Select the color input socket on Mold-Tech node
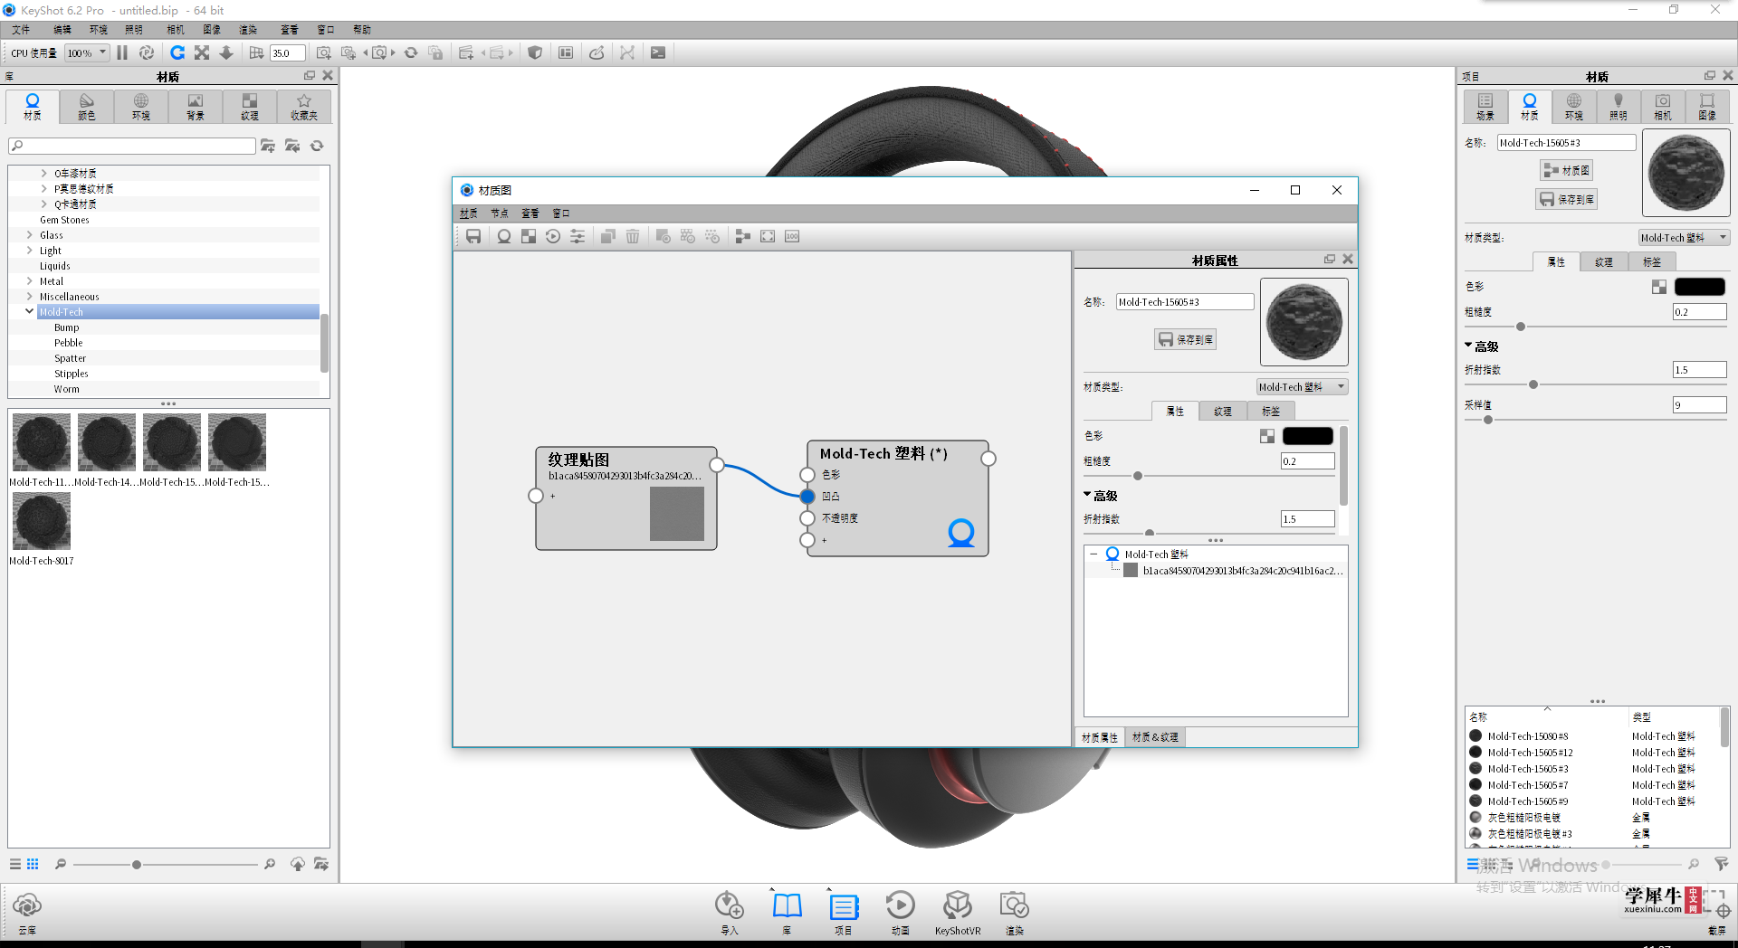This screenshot has width=1738, height=948. pos(807,474)
